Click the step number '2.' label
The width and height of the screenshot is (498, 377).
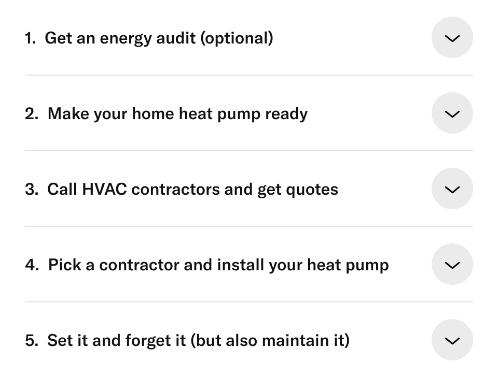click(x=31, y=113)
